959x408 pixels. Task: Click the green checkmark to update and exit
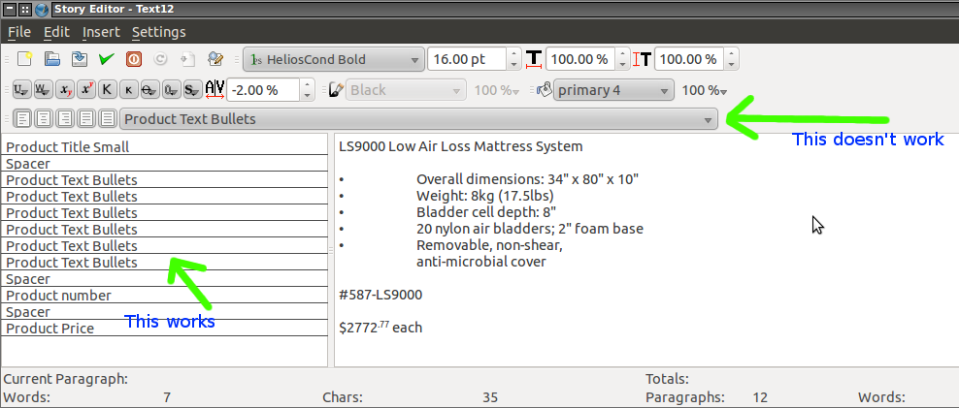(x=107, y=59)
